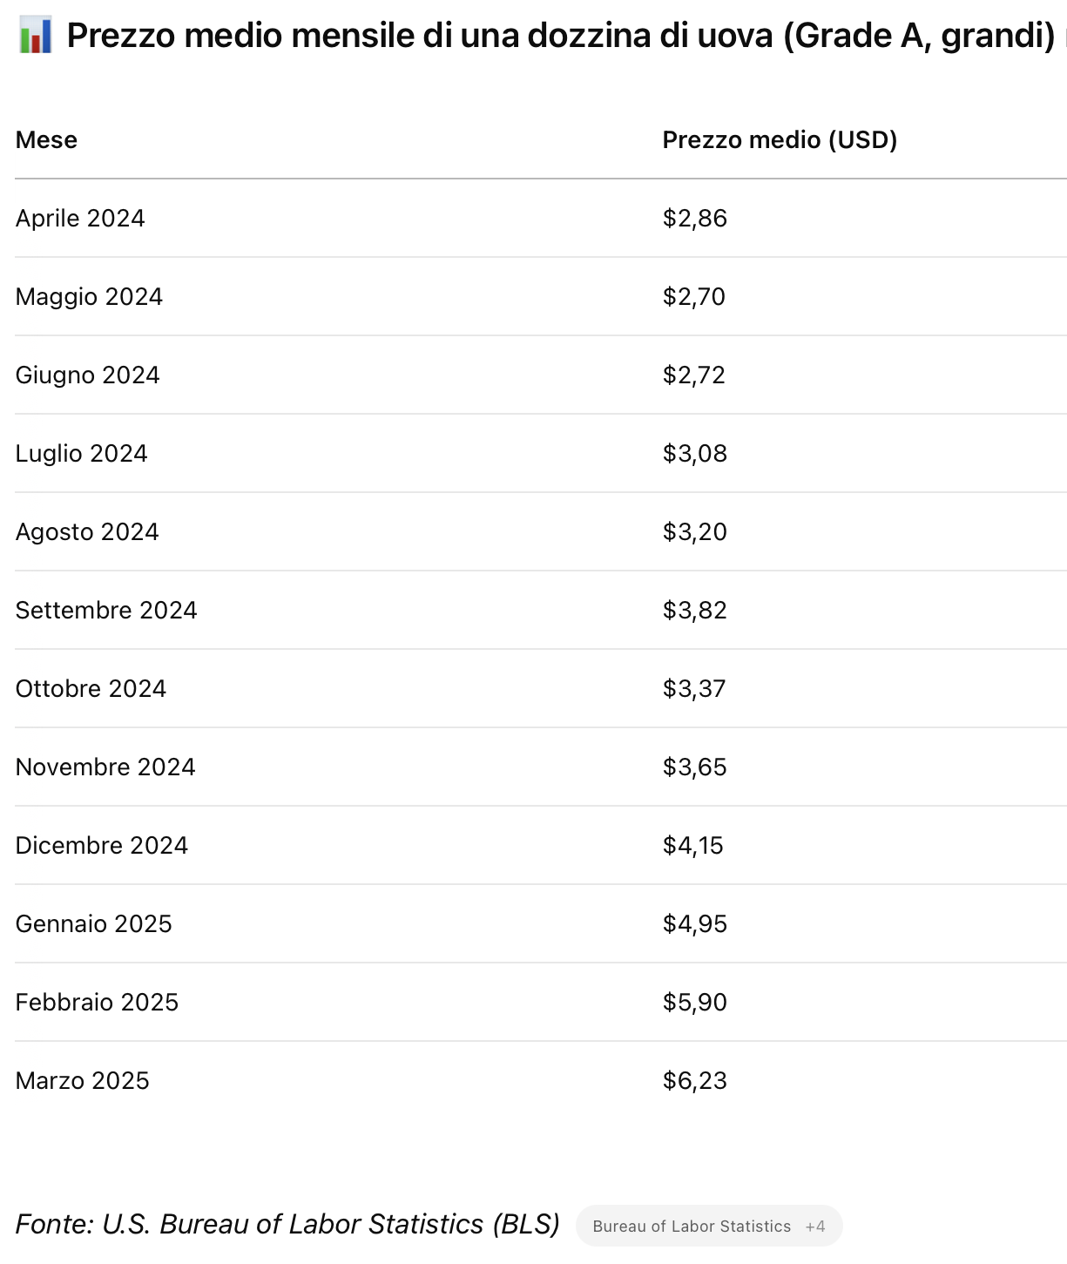
Task: Click the $6,23 price value
Action: [695, 1081]
